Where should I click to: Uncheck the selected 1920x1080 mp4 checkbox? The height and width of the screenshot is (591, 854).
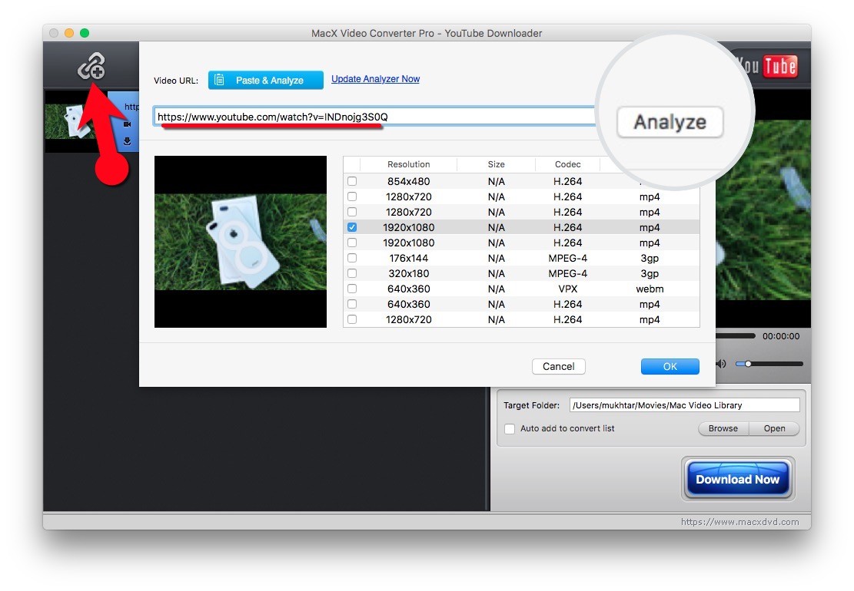coord(352,227)
